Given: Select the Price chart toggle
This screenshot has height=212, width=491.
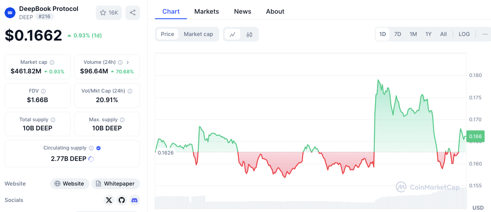Looking at the screenshot, I should point(167,34).
